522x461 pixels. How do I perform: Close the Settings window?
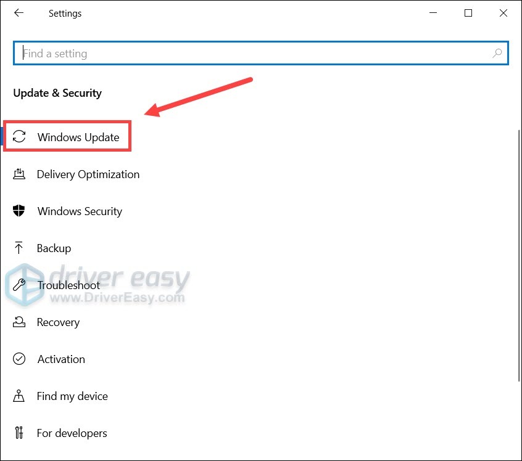coord(503,13)
